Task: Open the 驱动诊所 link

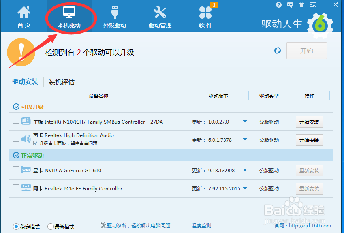Action: (x=139, y=226)
